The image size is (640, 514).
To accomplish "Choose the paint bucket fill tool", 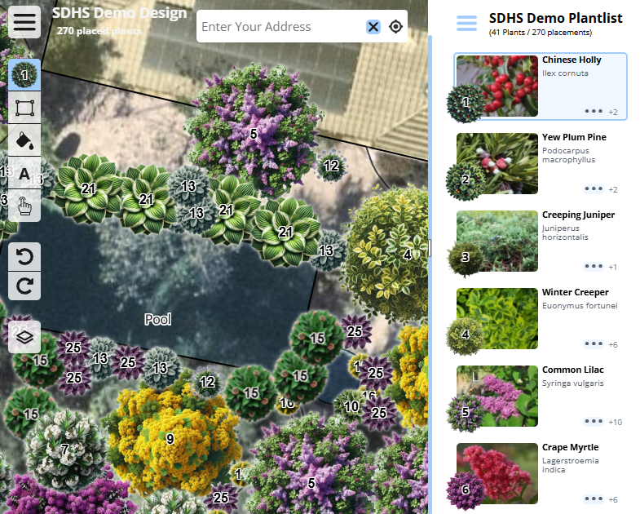I will pyautogui.click(x=24, y=140).
